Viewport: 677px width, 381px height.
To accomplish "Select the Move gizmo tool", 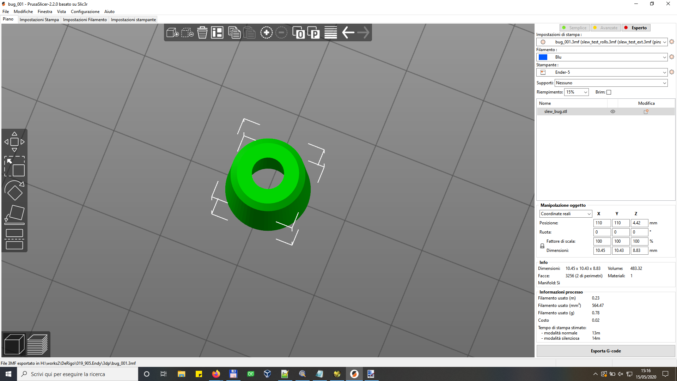I will 14,142.
